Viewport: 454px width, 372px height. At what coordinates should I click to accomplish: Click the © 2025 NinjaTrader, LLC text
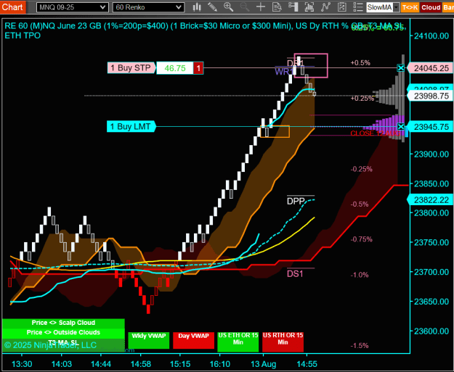[x=50, y=345]
